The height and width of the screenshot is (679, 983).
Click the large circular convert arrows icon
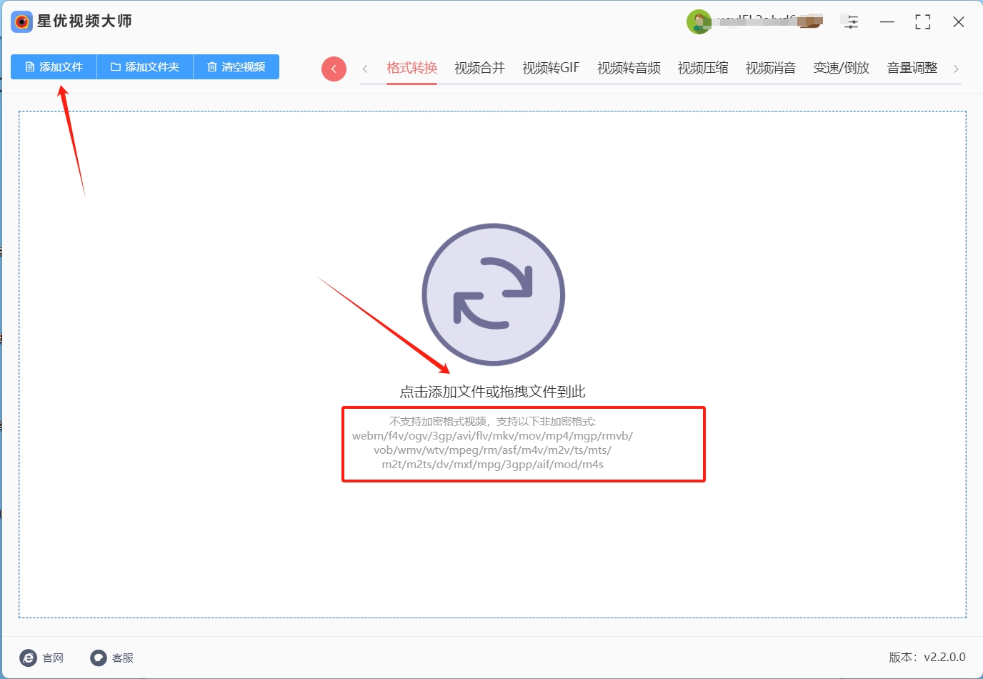(x=493, y=294)
